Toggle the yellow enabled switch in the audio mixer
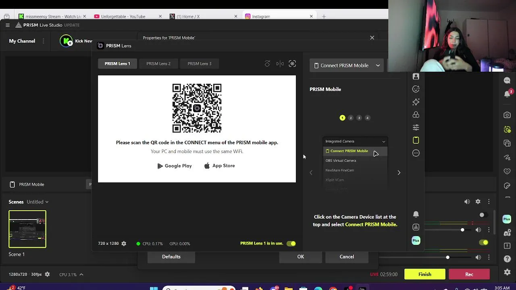 pyautogui.click(x=483, y=242)
